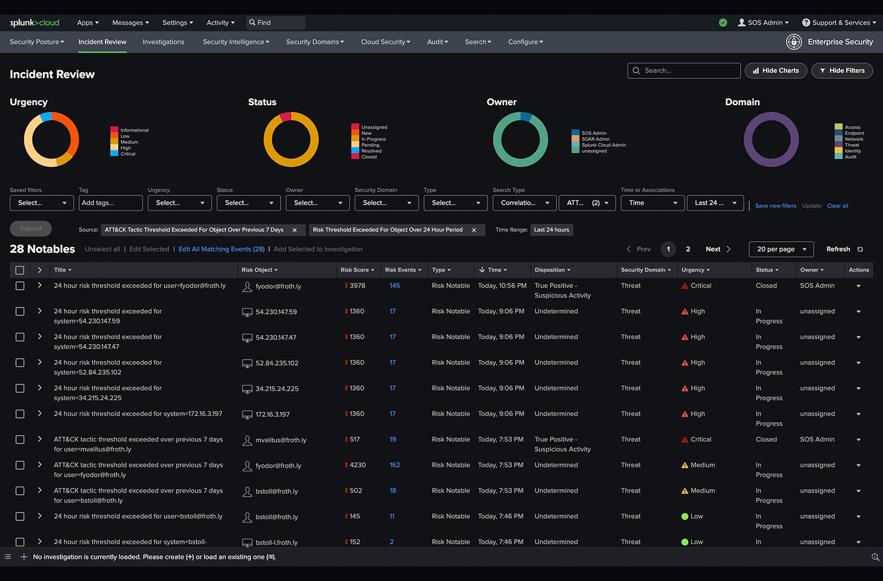Screen dimensions: 883x581
Task: Remove the ATT&CK Tactic Threshold source filter
Action: tap(295, 230)
